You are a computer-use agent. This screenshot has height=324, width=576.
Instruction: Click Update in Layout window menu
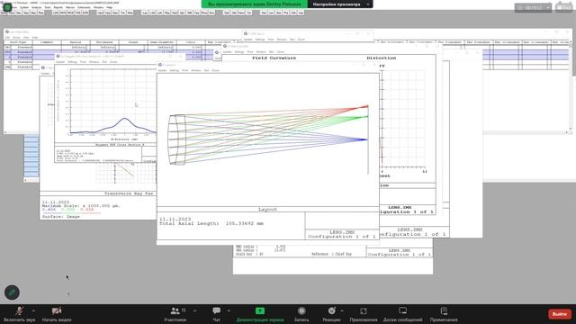click(x=162, y=70)
